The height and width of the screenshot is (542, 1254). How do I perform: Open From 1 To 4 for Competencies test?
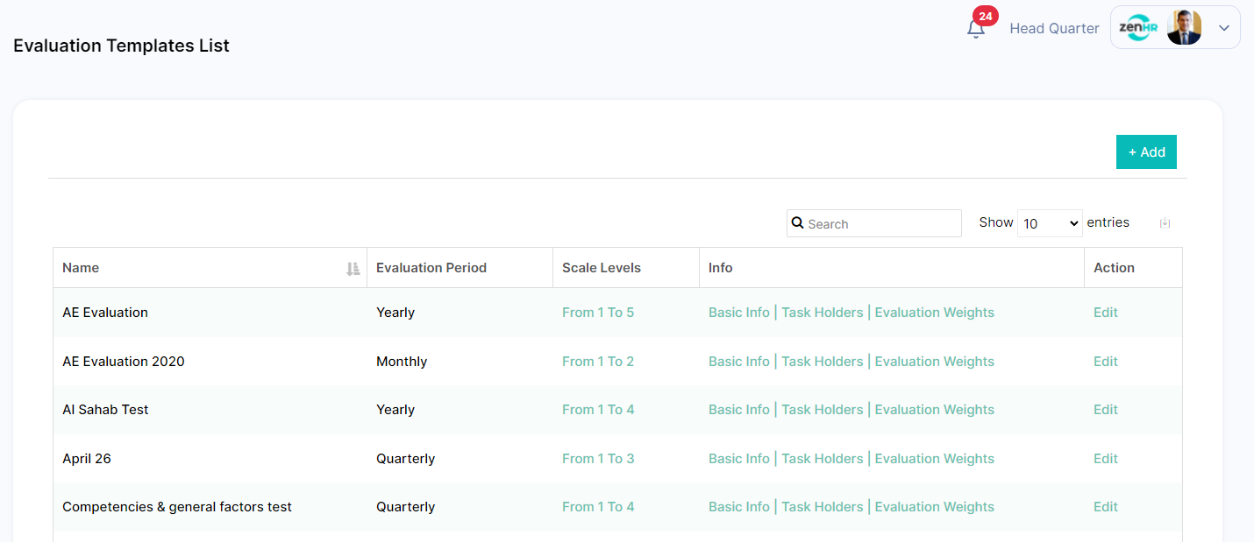point(598,507)
